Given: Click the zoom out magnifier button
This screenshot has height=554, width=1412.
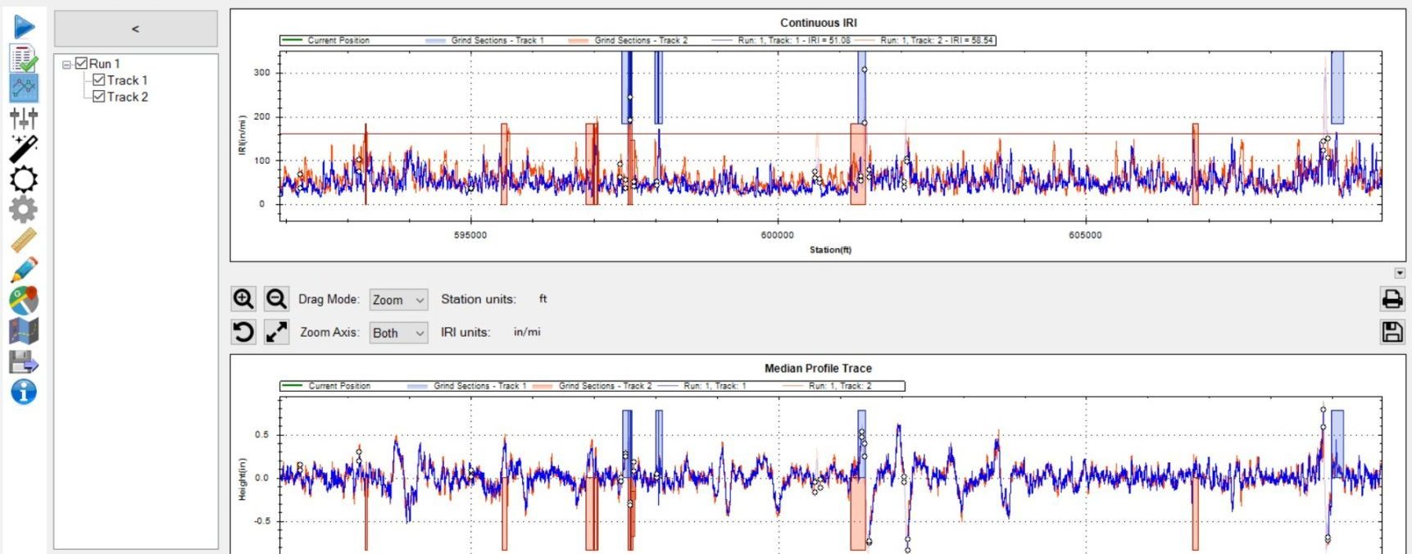Looking at the screenshot, I should pos(276,299).
